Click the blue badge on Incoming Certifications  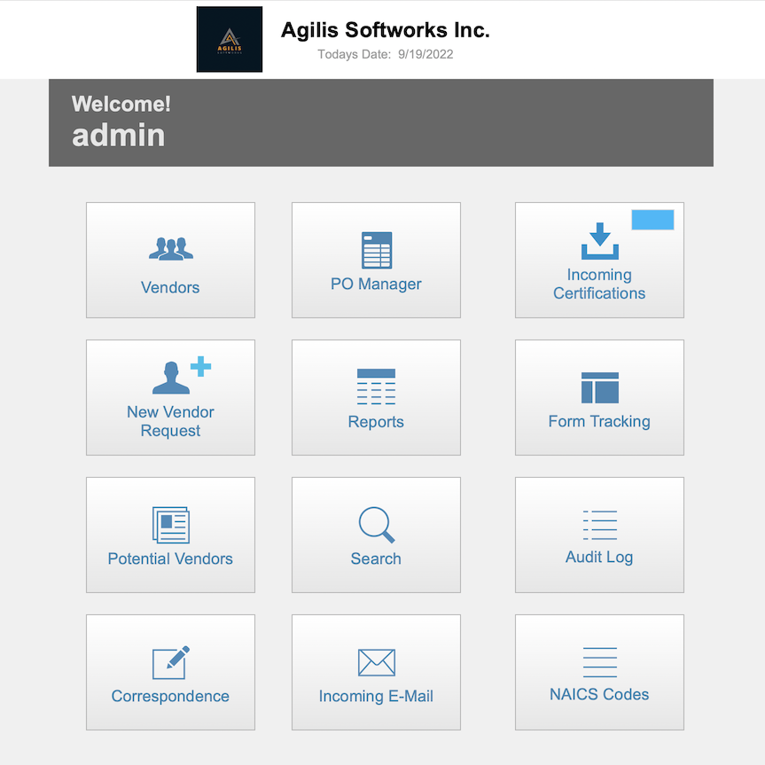coord(652,220)
